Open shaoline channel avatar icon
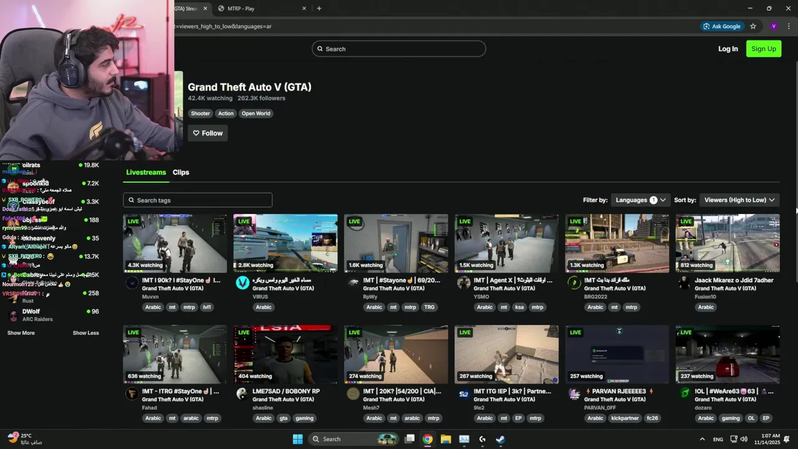Image resolution: width=798 pixels, height=449 pixels. pyautogui.click(x=243, y=394)
